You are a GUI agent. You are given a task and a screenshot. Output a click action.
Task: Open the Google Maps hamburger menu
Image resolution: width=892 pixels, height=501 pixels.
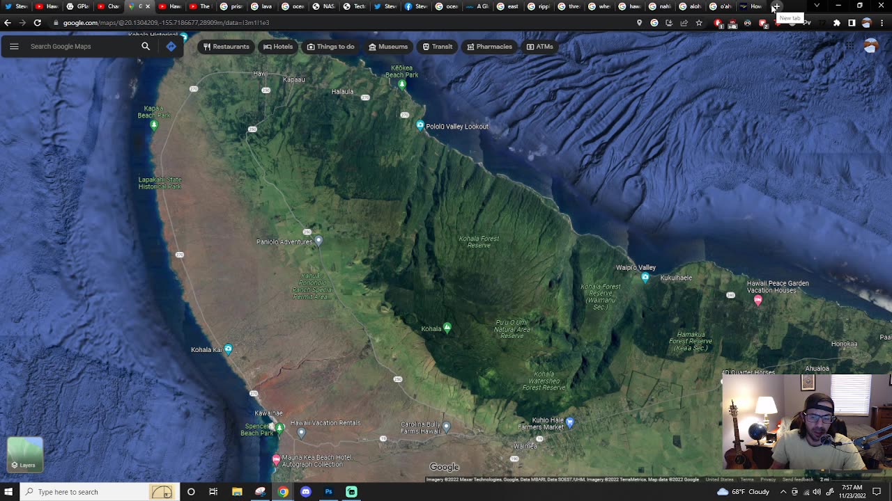(x=14, y=47)
